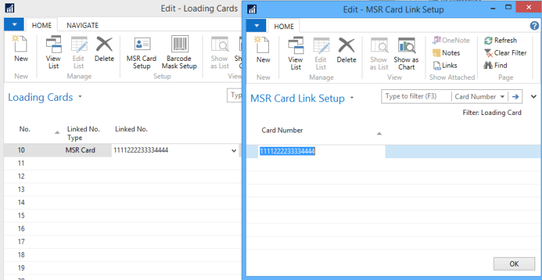Sort by the No. column header
This screenshot has height=280, width=542.
coord(25,129)
